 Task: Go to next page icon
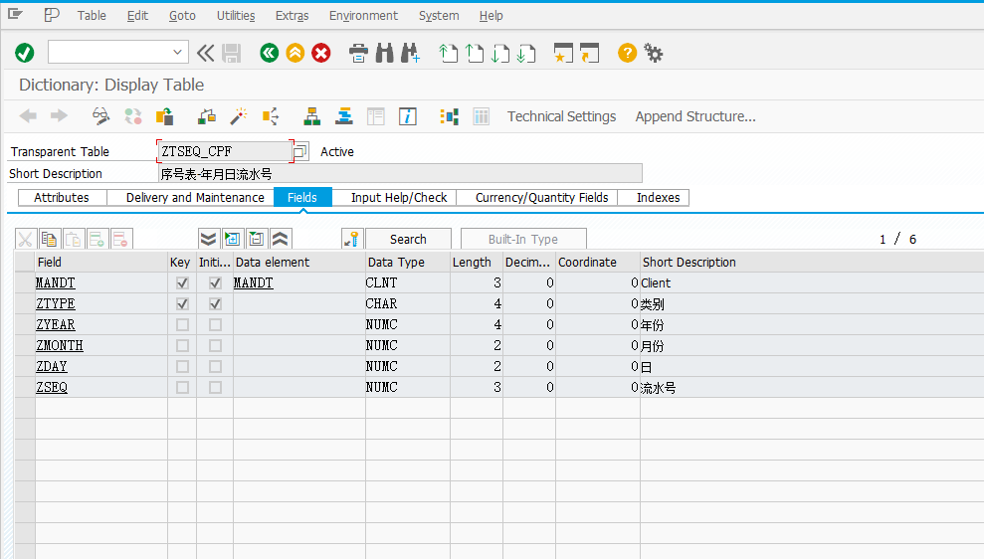coord(500,54)
